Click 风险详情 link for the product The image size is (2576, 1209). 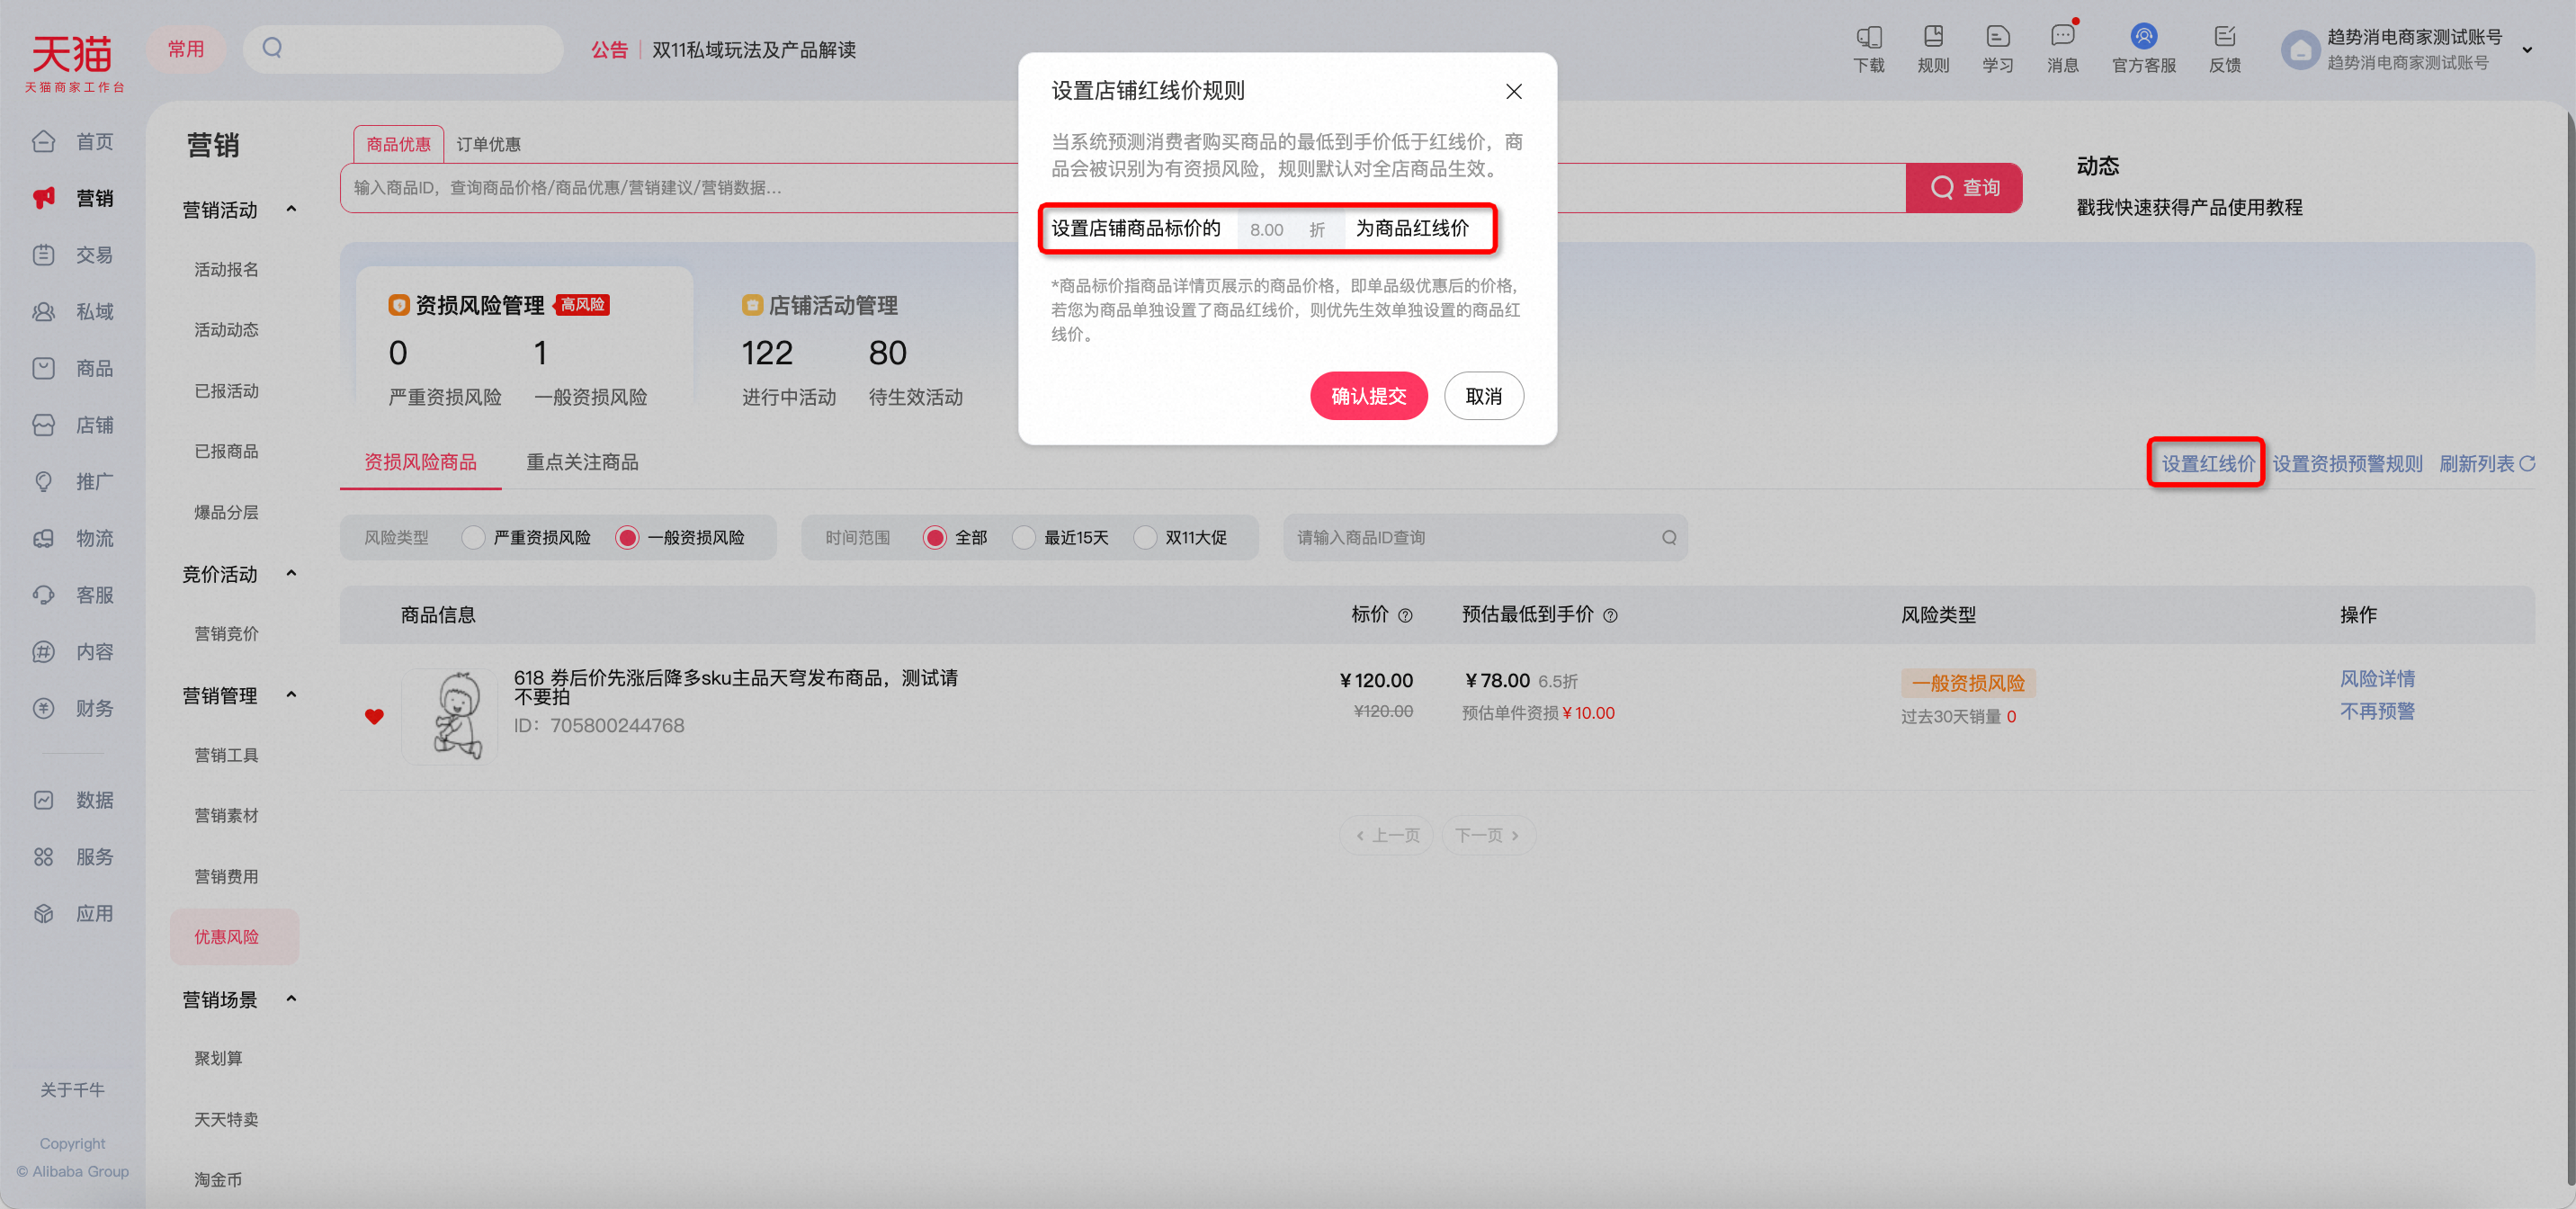(2377, 679)
